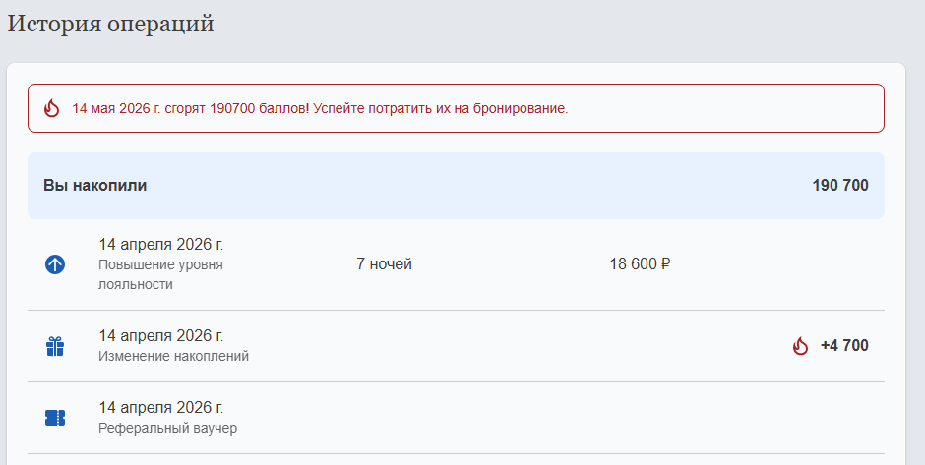
Task: Open the "Изменение накоплений" entry
Action: tap(173, 356)
